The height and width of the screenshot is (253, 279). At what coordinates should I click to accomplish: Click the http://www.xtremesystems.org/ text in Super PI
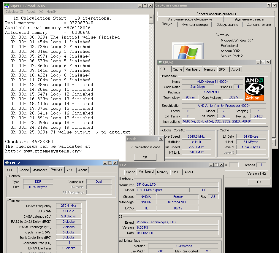click(44, 151)
